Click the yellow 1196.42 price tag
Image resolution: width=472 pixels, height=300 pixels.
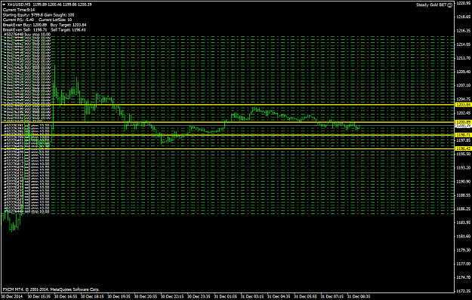point(463,148)
